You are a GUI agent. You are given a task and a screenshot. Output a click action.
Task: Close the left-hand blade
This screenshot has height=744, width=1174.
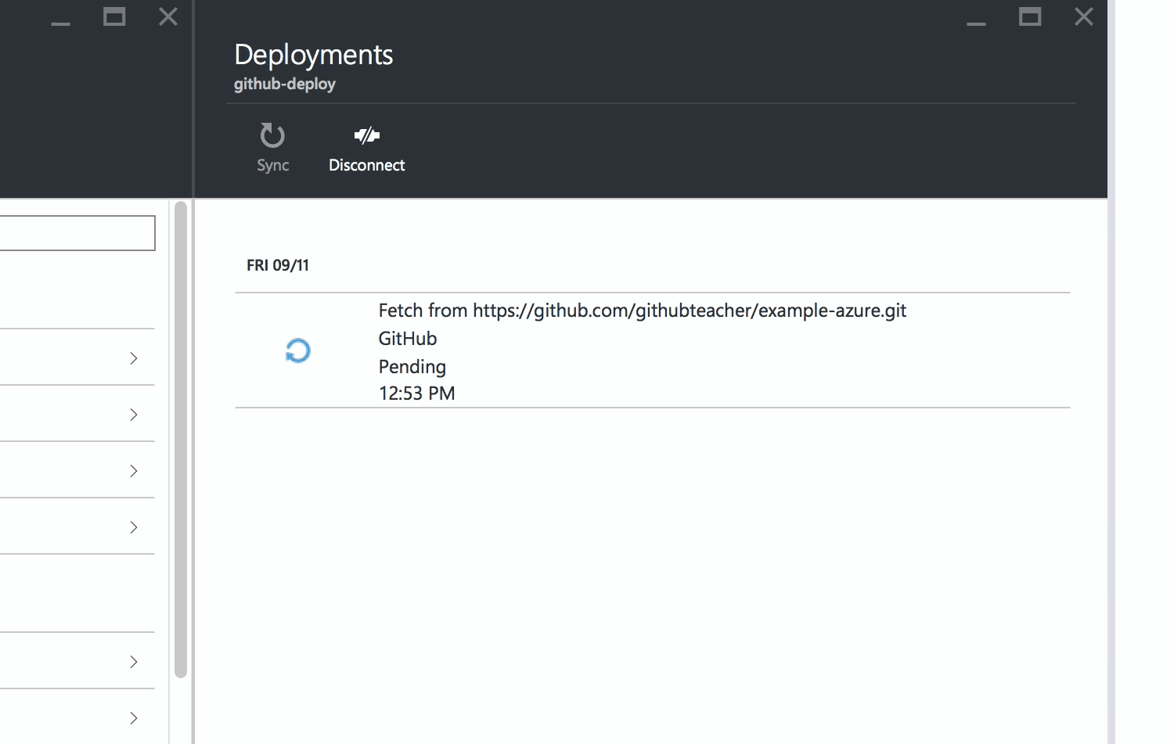coord(168,16)
